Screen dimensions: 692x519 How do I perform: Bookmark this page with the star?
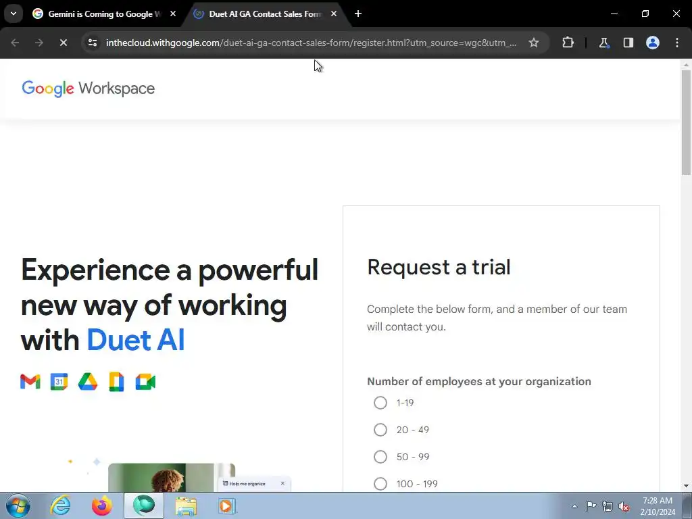coord(534,43)
